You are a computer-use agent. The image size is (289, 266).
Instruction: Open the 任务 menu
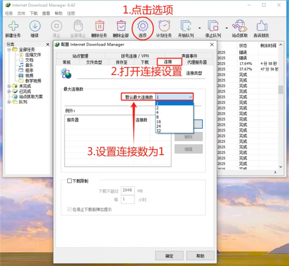tap(9, 13)
